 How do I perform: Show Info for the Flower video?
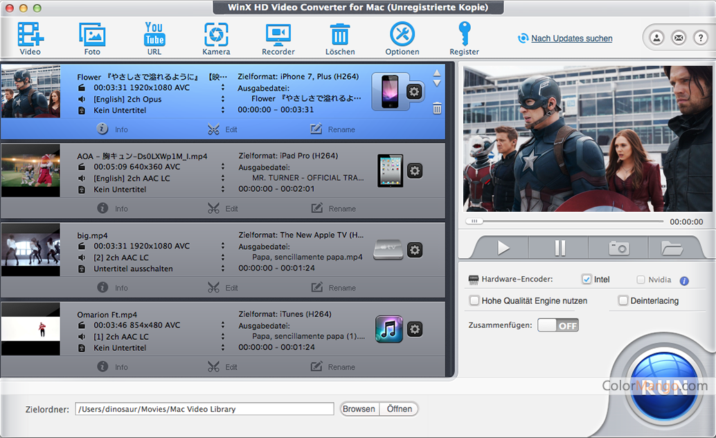112,129
